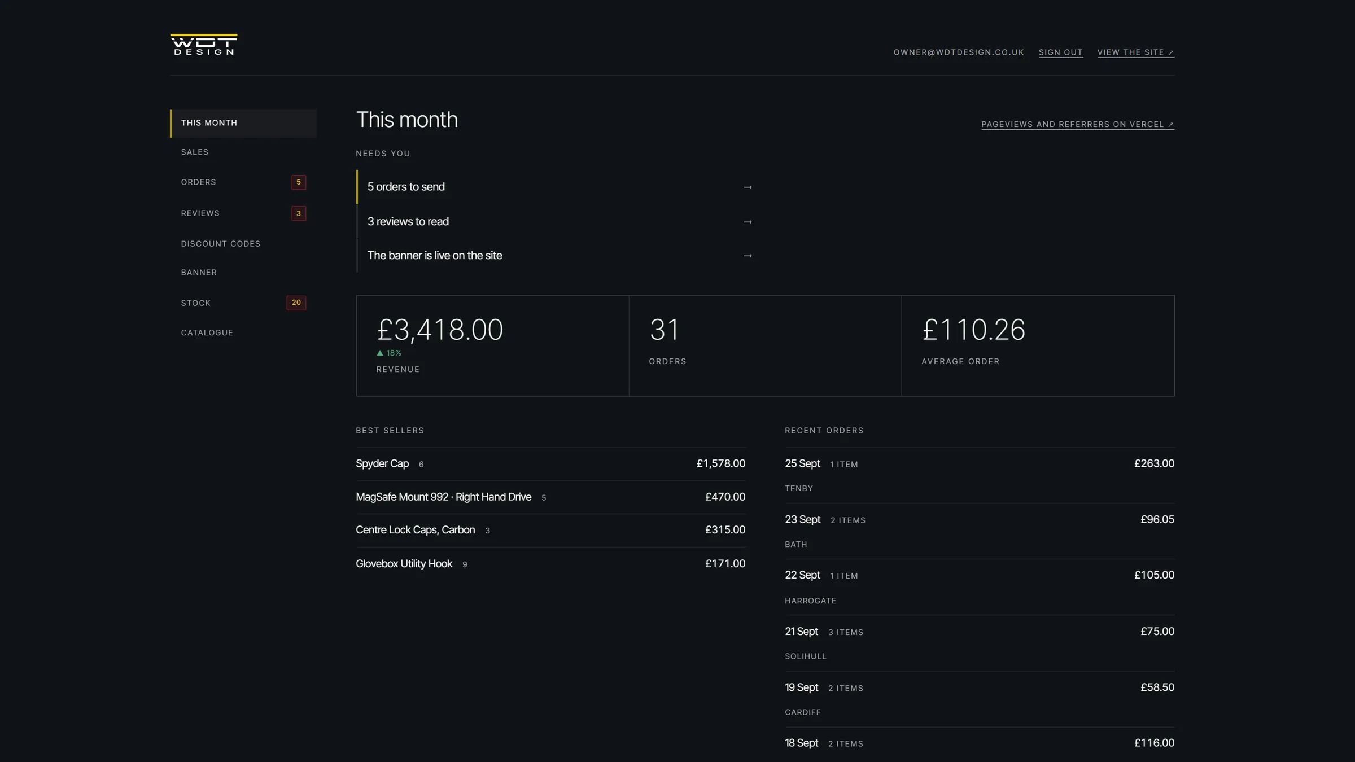
Task: Click the WDT Design logo
Action: [x=204, y=45]
